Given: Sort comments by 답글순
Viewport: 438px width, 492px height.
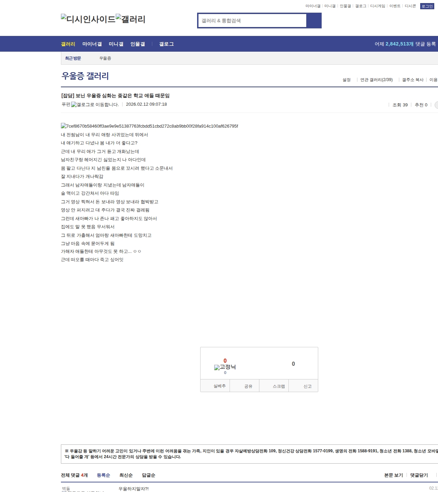Looking at the screenshot, I should pos(149,475).
